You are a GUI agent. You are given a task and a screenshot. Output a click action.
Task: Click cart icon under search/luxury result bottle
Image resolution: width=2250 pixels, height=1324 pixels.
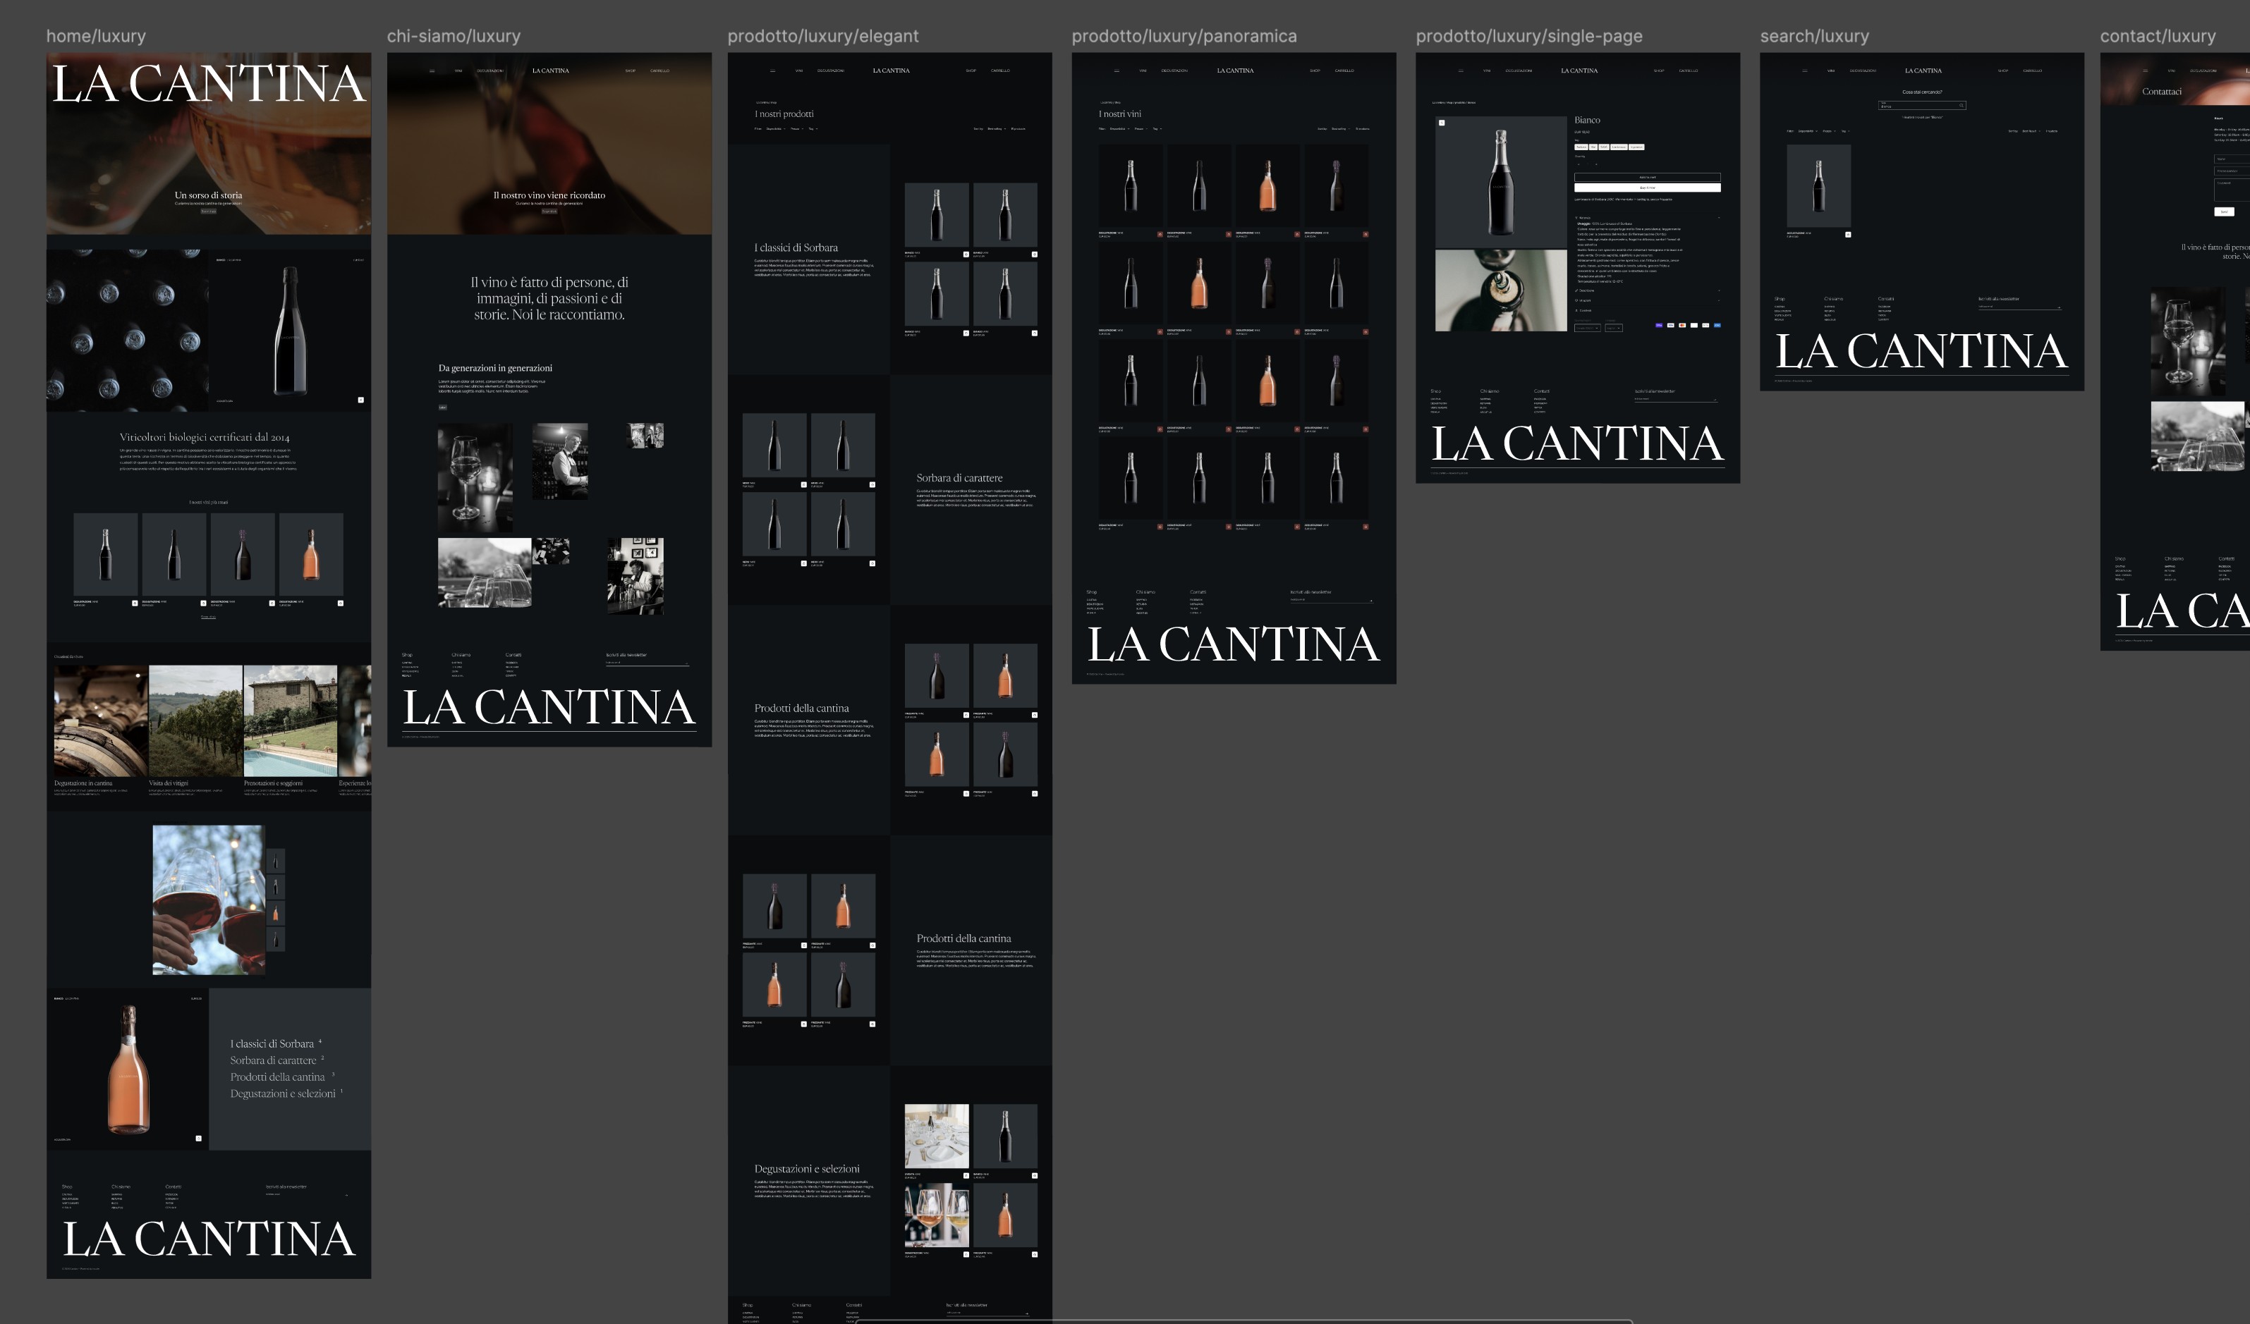(1848, 235)
